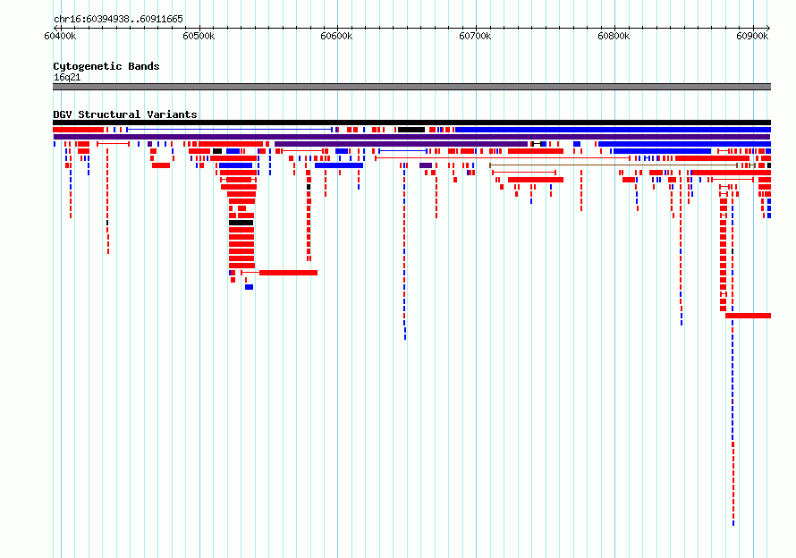Click the isolated red bar at the lower right edge
Image resolution: width=796 pixels, height=558 pixels.
tap(749, 316)
